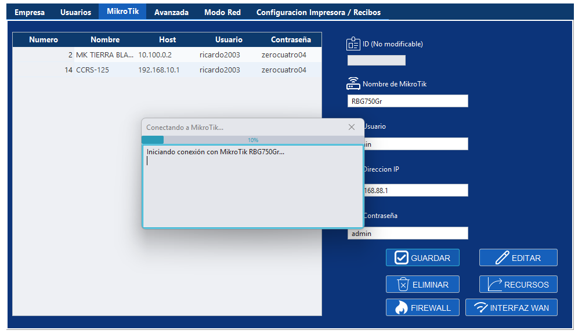
Task: Click the connection progress bar at 10%
Action: [x=252, y=140]
